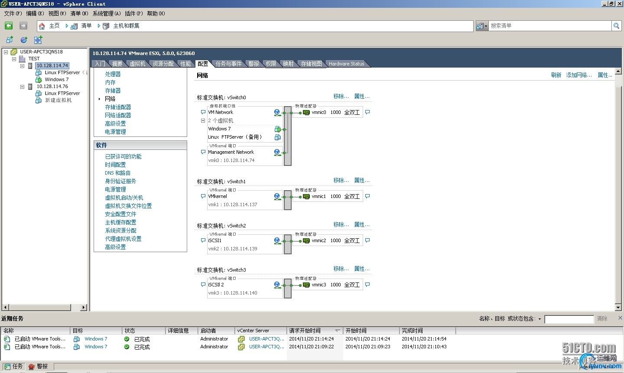The image size is (624, 373).
Task: Click the inventory icon beside 清单
Action: (74, 26)
